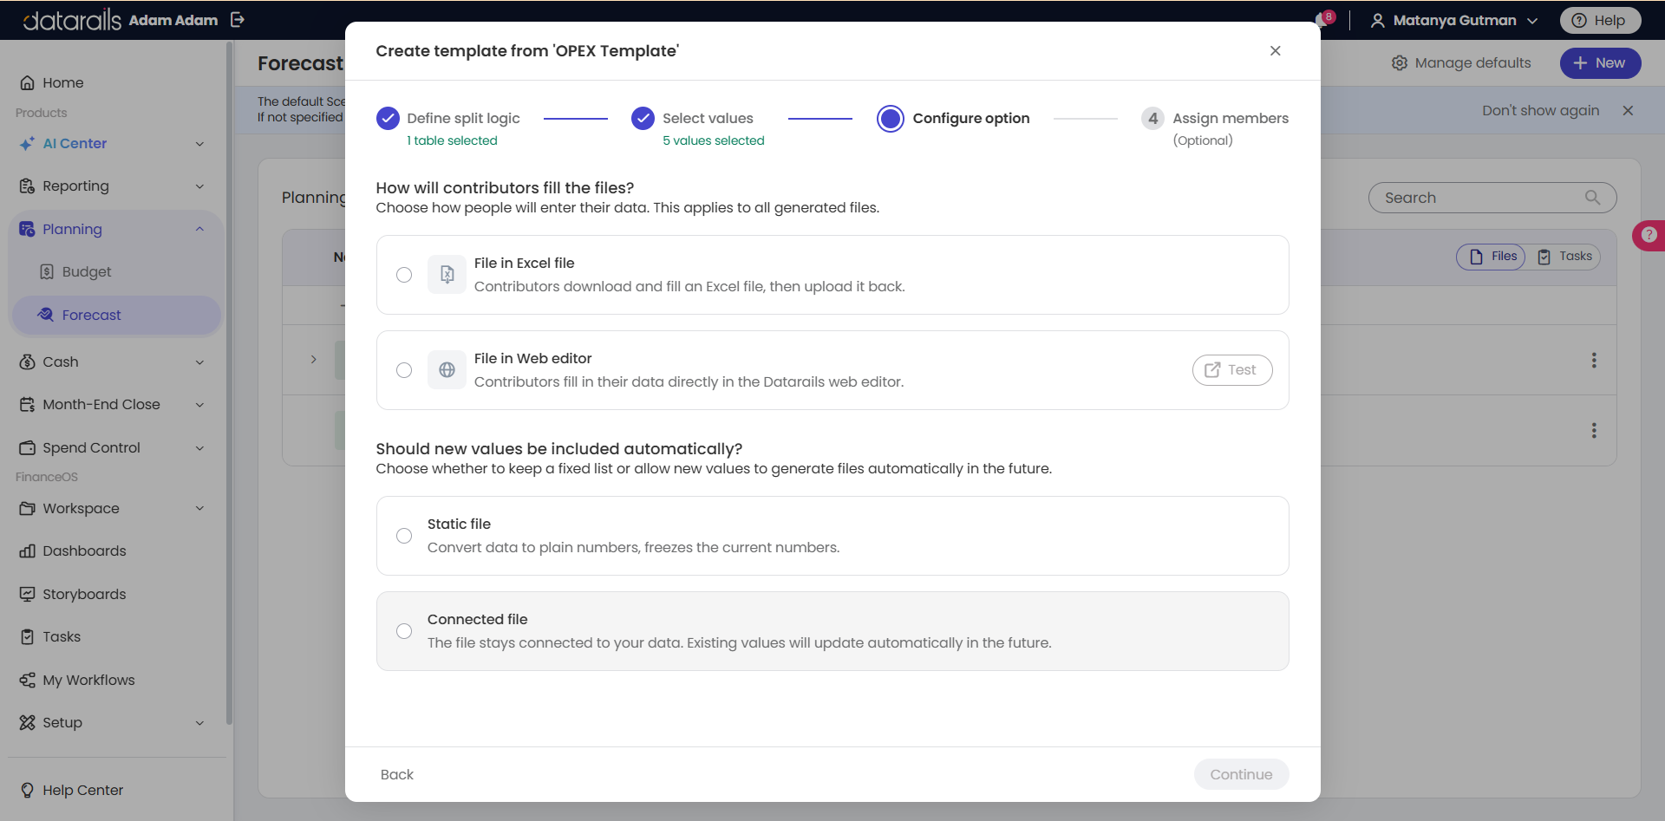Click the Test button for Web editor
Screen dimensions: 1665x821
point(1232,370)
